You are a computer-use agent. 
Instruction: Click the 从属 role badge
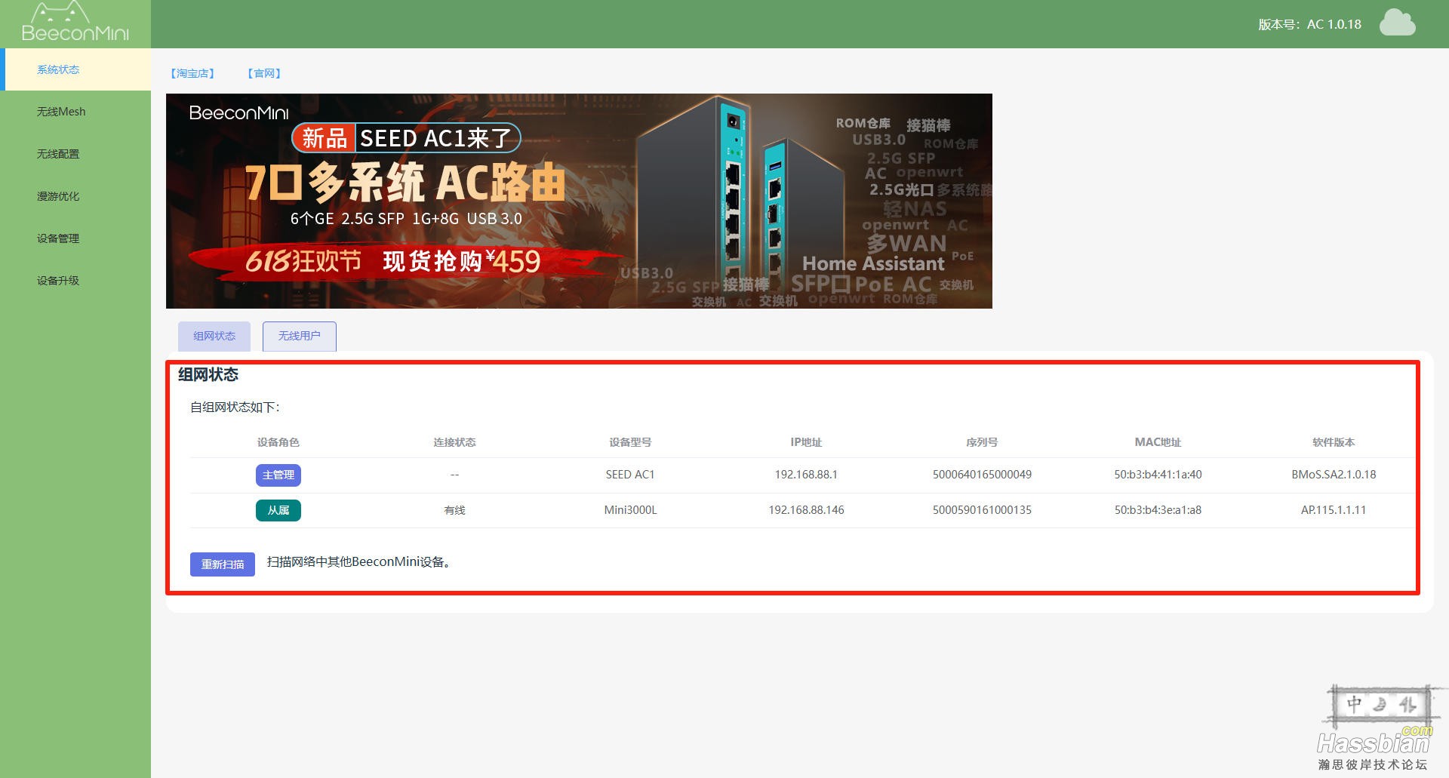click(278, 511)
